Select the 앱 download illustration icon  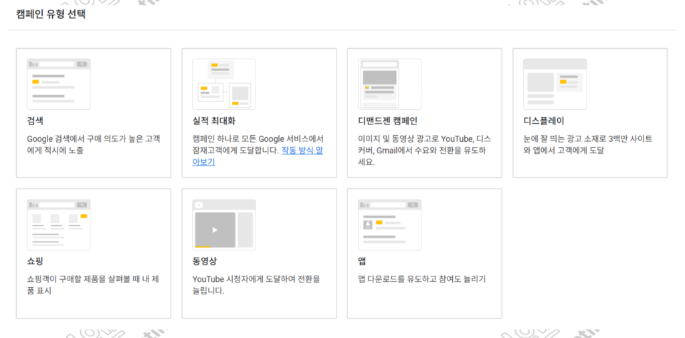coord(390,225)
